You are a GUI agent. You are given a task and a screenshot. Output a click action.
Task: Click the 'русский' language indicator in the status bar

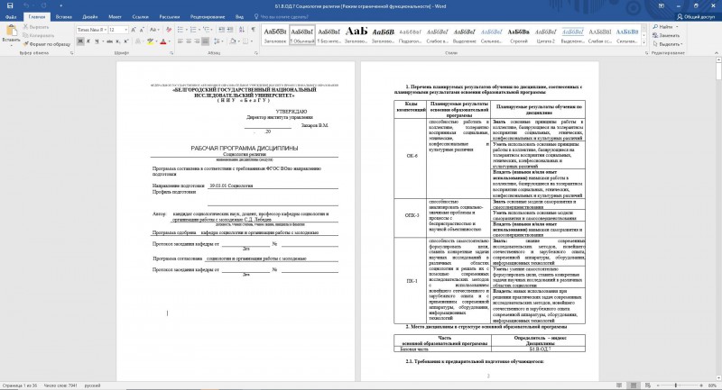pyautogui.click(x=93, y=385)
